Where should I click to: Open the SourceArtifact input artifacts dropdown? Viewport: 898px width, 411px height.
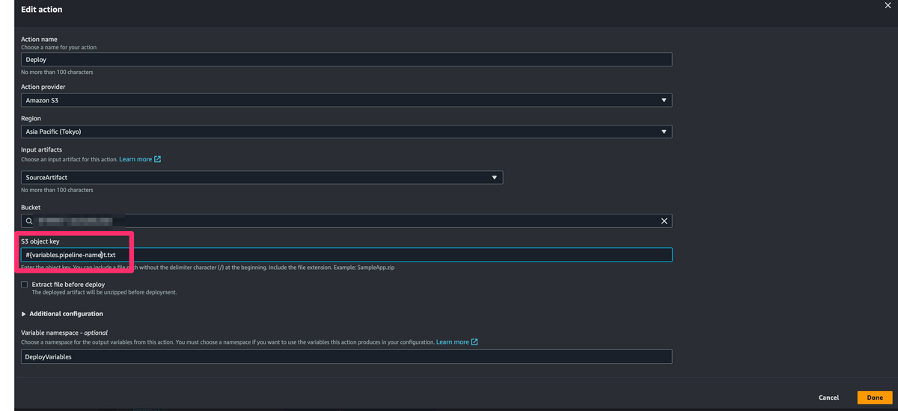point(262,178)
